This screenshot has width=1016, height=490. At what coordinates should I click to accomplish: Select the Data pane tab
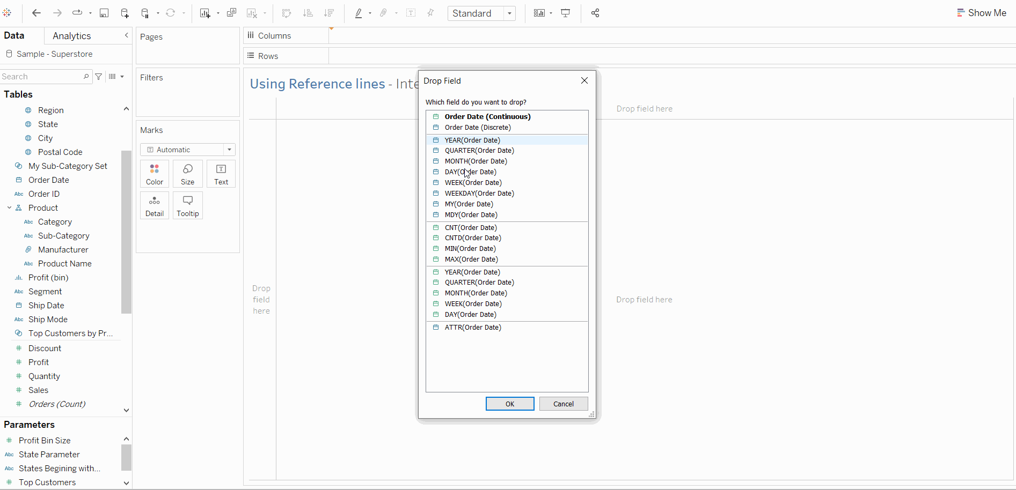(x=14, y=36)
